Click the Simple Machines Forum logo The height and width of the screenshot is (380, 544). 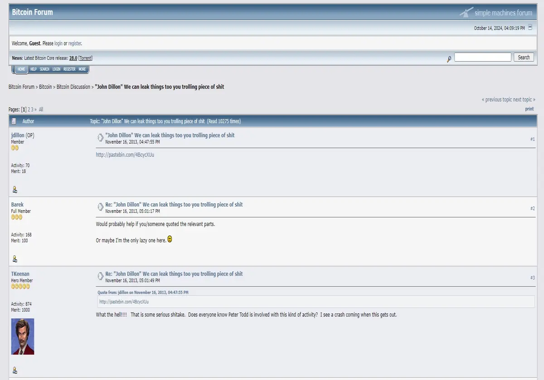pos(496,13)
